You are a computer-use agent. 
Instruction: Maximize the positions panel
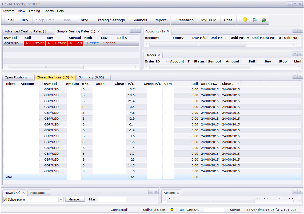295,76
